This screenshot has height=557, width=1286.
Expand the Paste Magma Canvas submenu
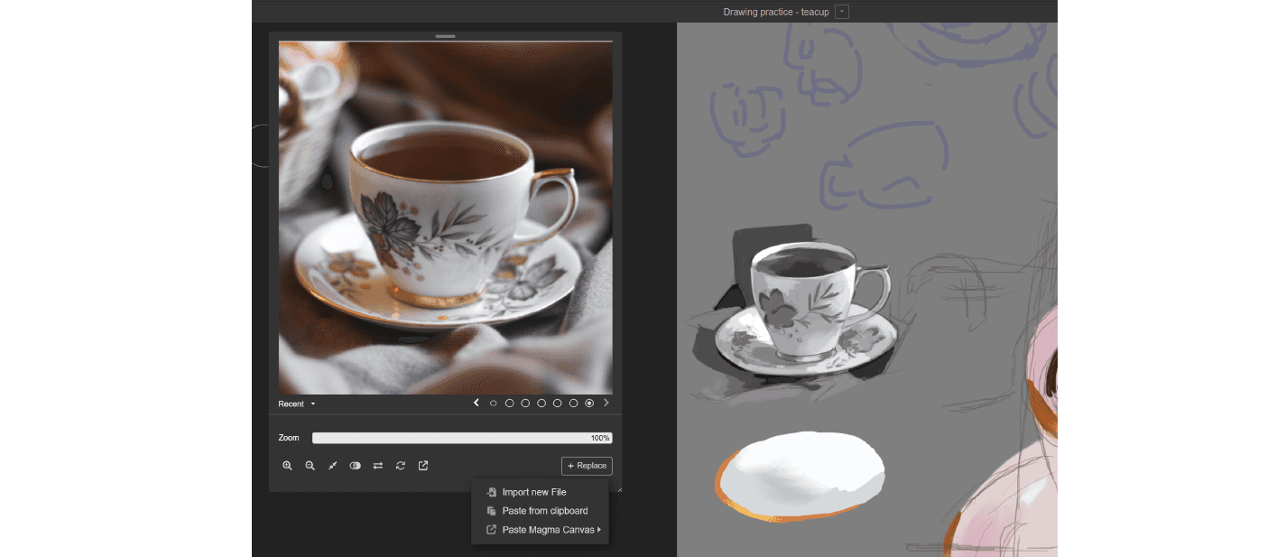coord(548,530)
